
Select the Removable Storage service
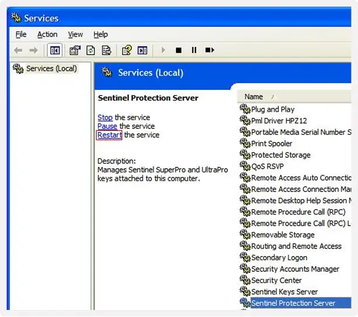click(283, 235)
